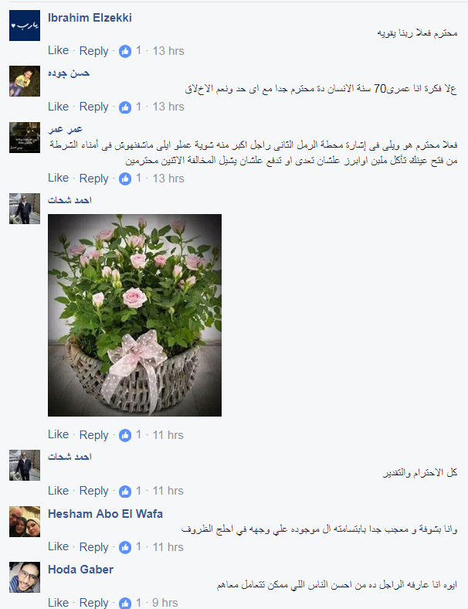Like the comment by عمر عمر
Image resolution: width=468 pixels, height=609 pixels.
click(x=58, y=178)
